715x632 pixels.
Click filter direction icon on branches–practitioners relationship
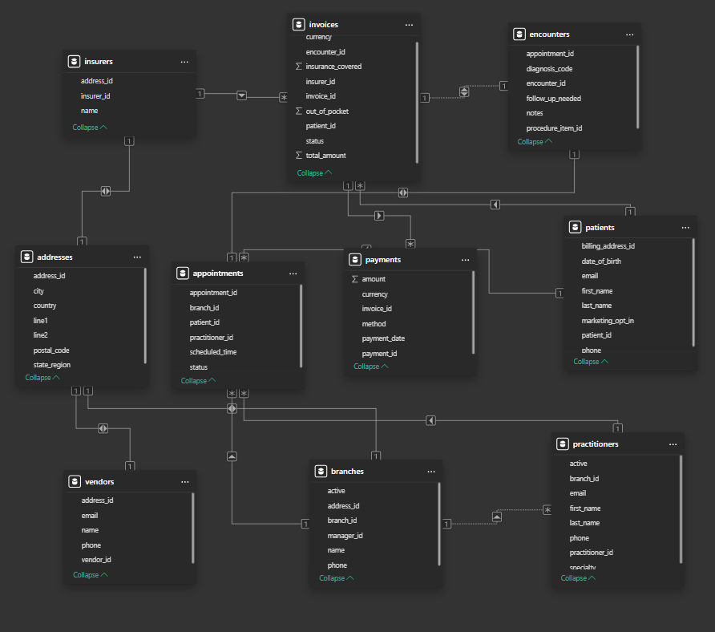point(497,517)
